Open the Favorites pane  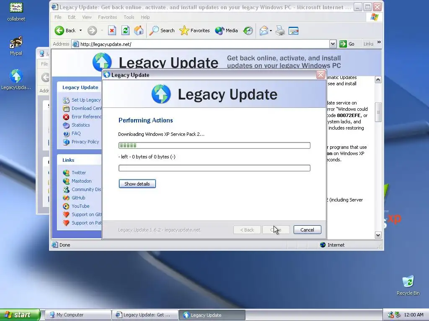(194, 31)
